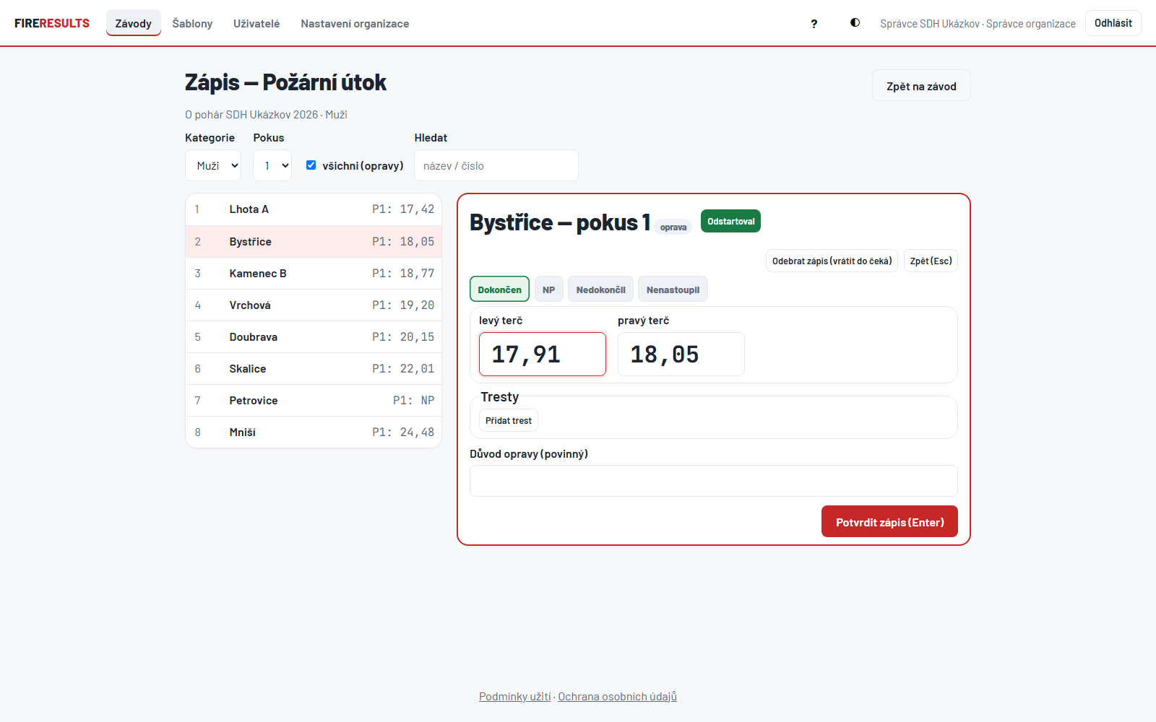Select the Nenastoupil status option

click(x=673, y=289)
